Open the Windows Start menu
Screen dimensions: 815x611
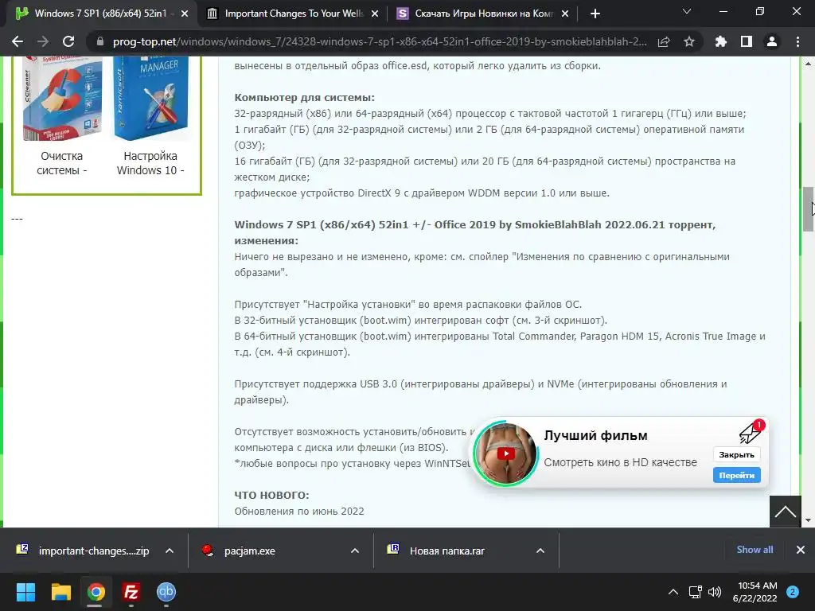pyautogui.click(x=26, y=592)
